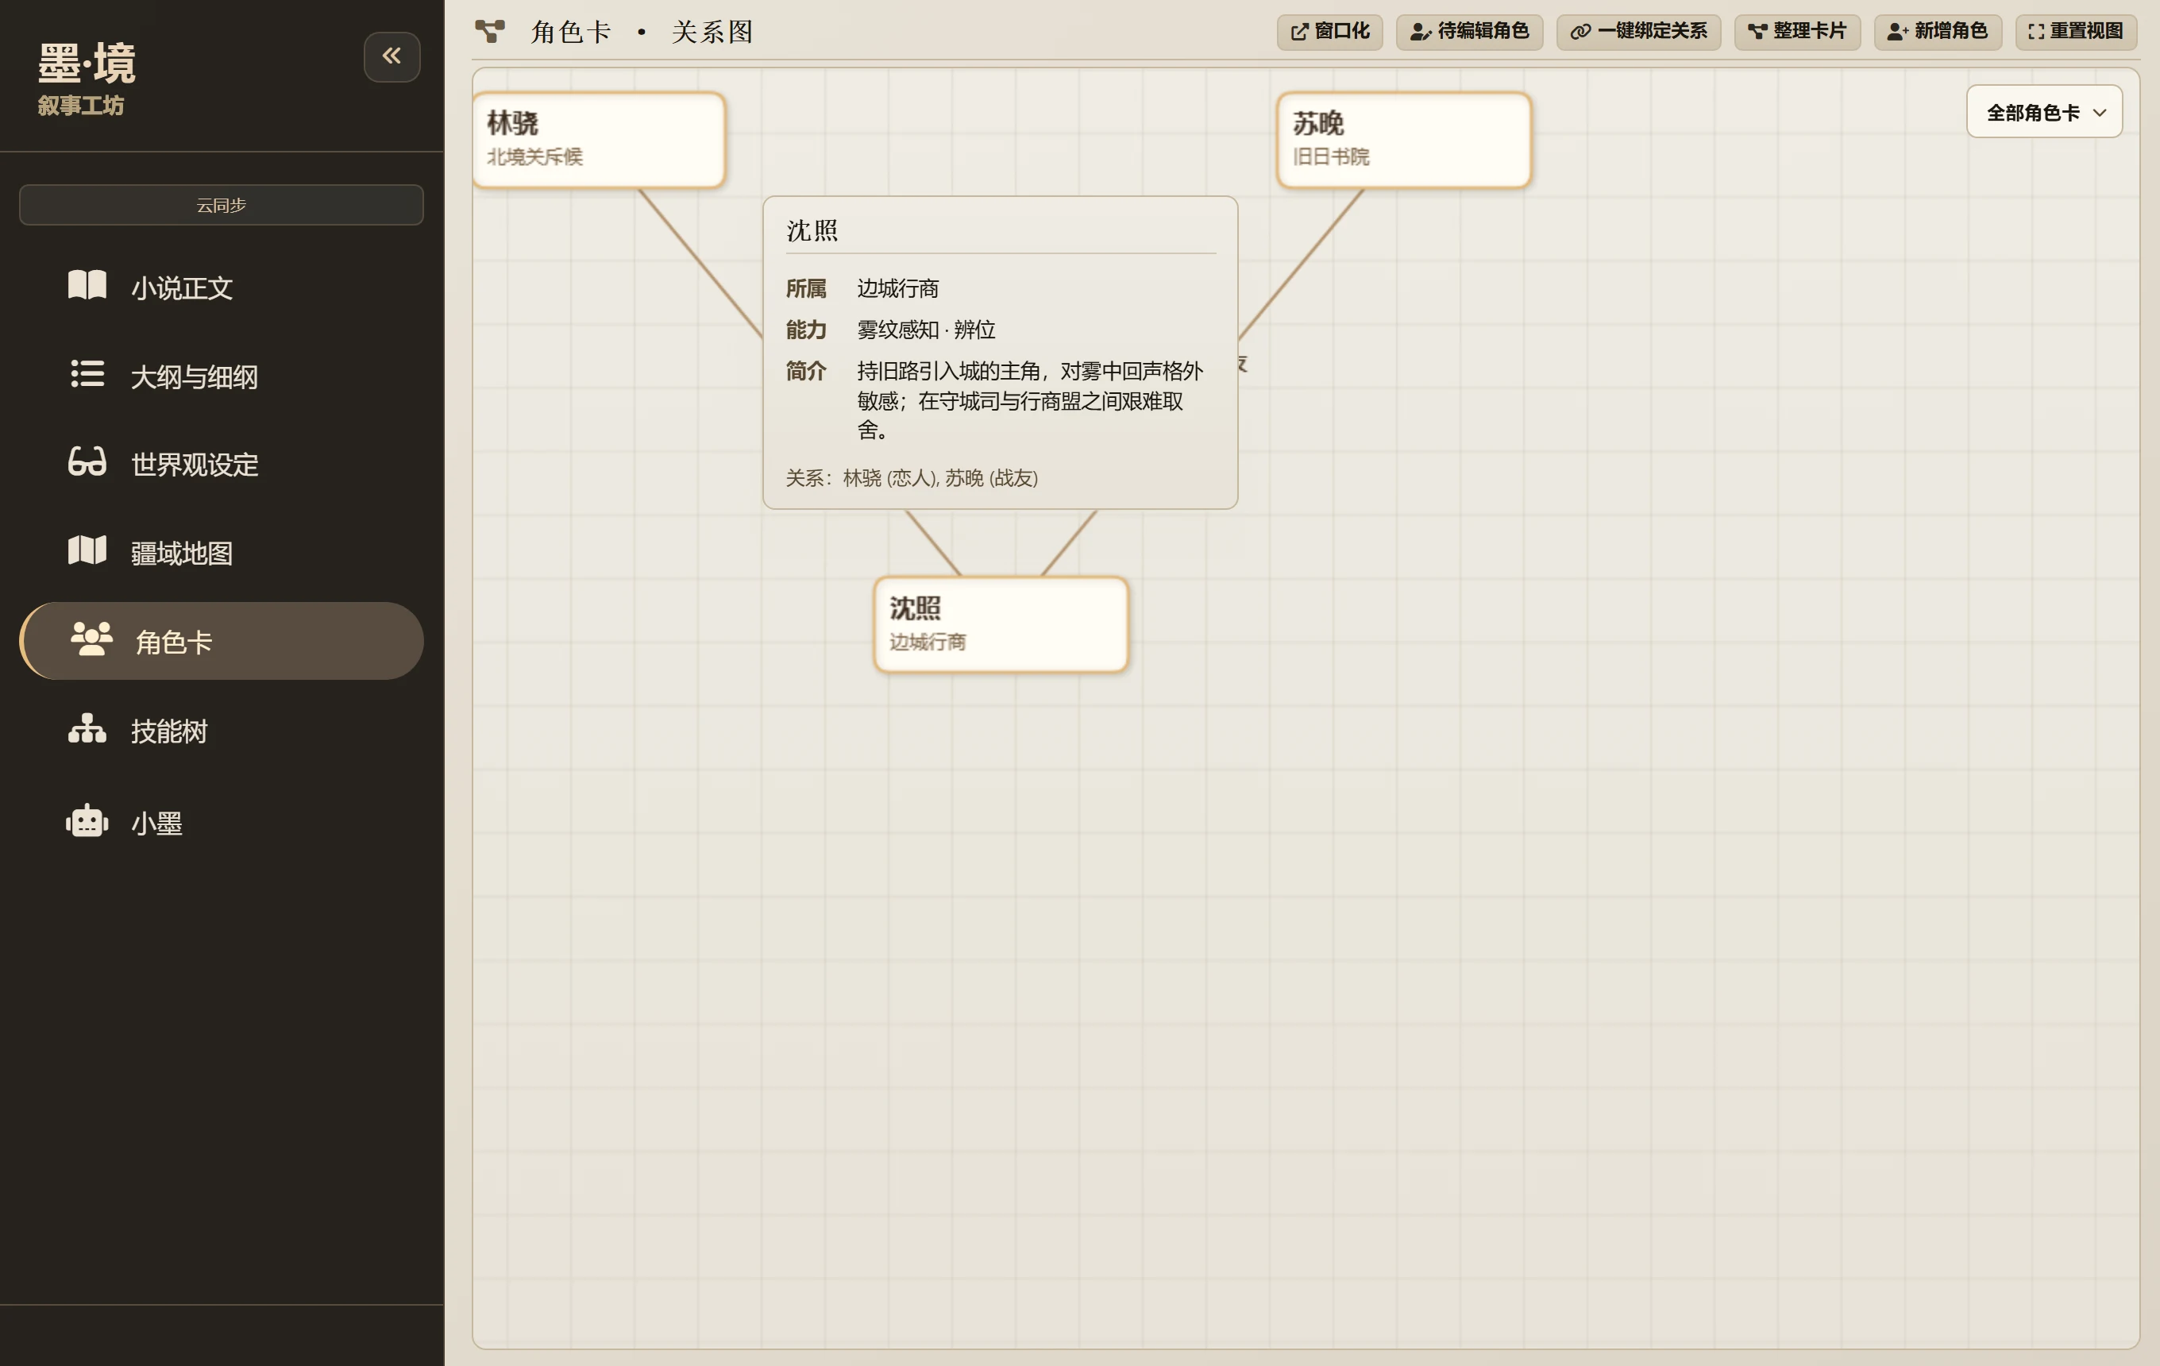Image resolution: width=2160 pixels, height=1366 pixels.
Task: Click the people icon on 角色卡
Action: point(91,639)
